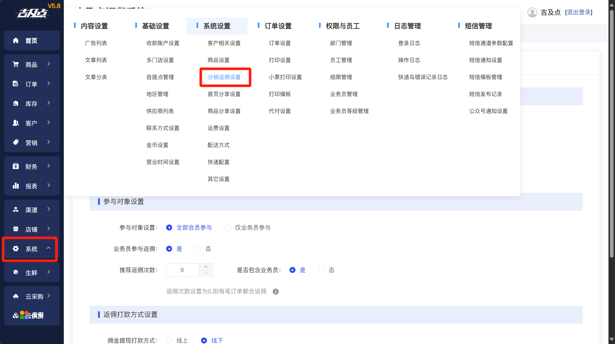Click the 营销 price tag icon

(x=16, y=142)
